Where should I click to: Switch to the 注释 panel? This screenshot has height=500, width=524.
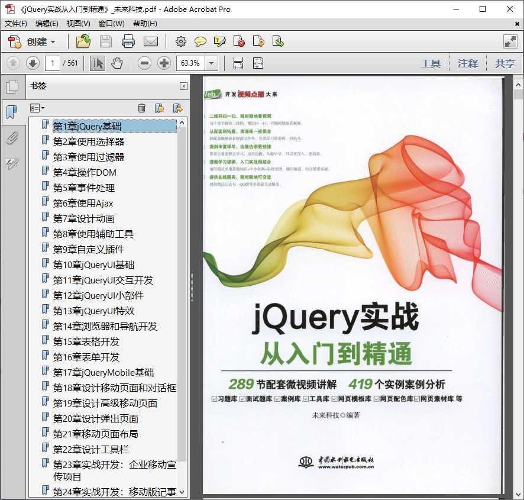tap(468, 63)
